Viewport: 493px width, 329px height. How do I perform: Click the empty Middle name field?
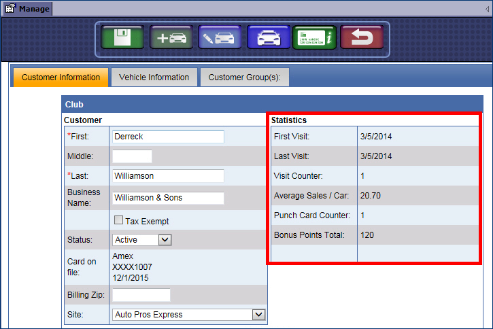132,156
